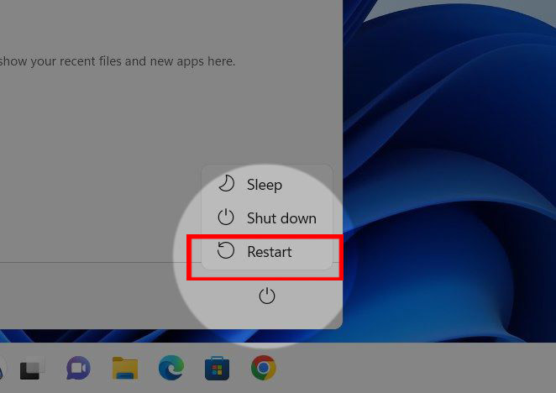
Task: Open Microsoft Teams Chat from the taskbar
Action: [78, 368]
